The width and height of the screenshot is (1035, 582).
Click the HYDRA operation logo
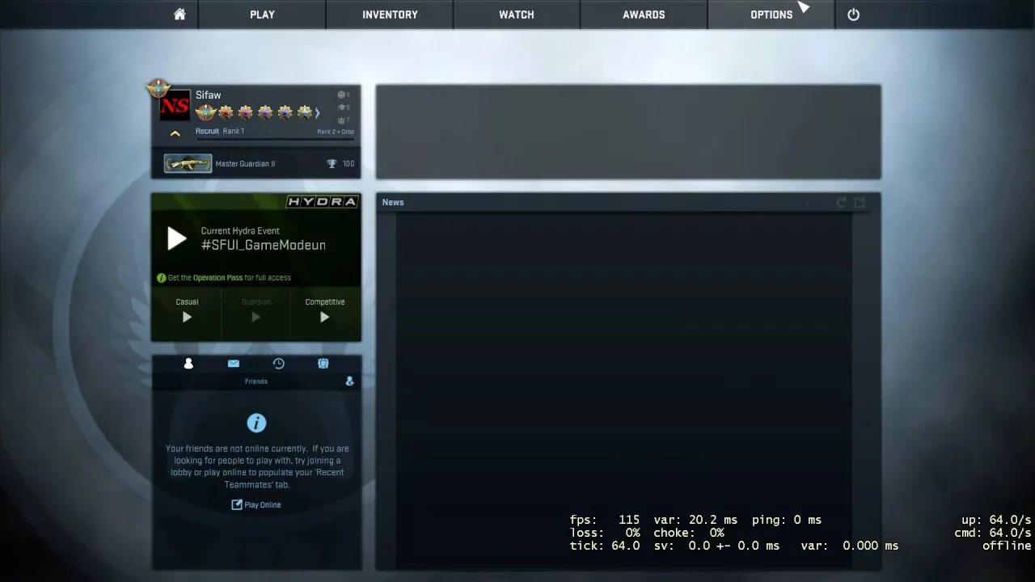pos(322,201)
